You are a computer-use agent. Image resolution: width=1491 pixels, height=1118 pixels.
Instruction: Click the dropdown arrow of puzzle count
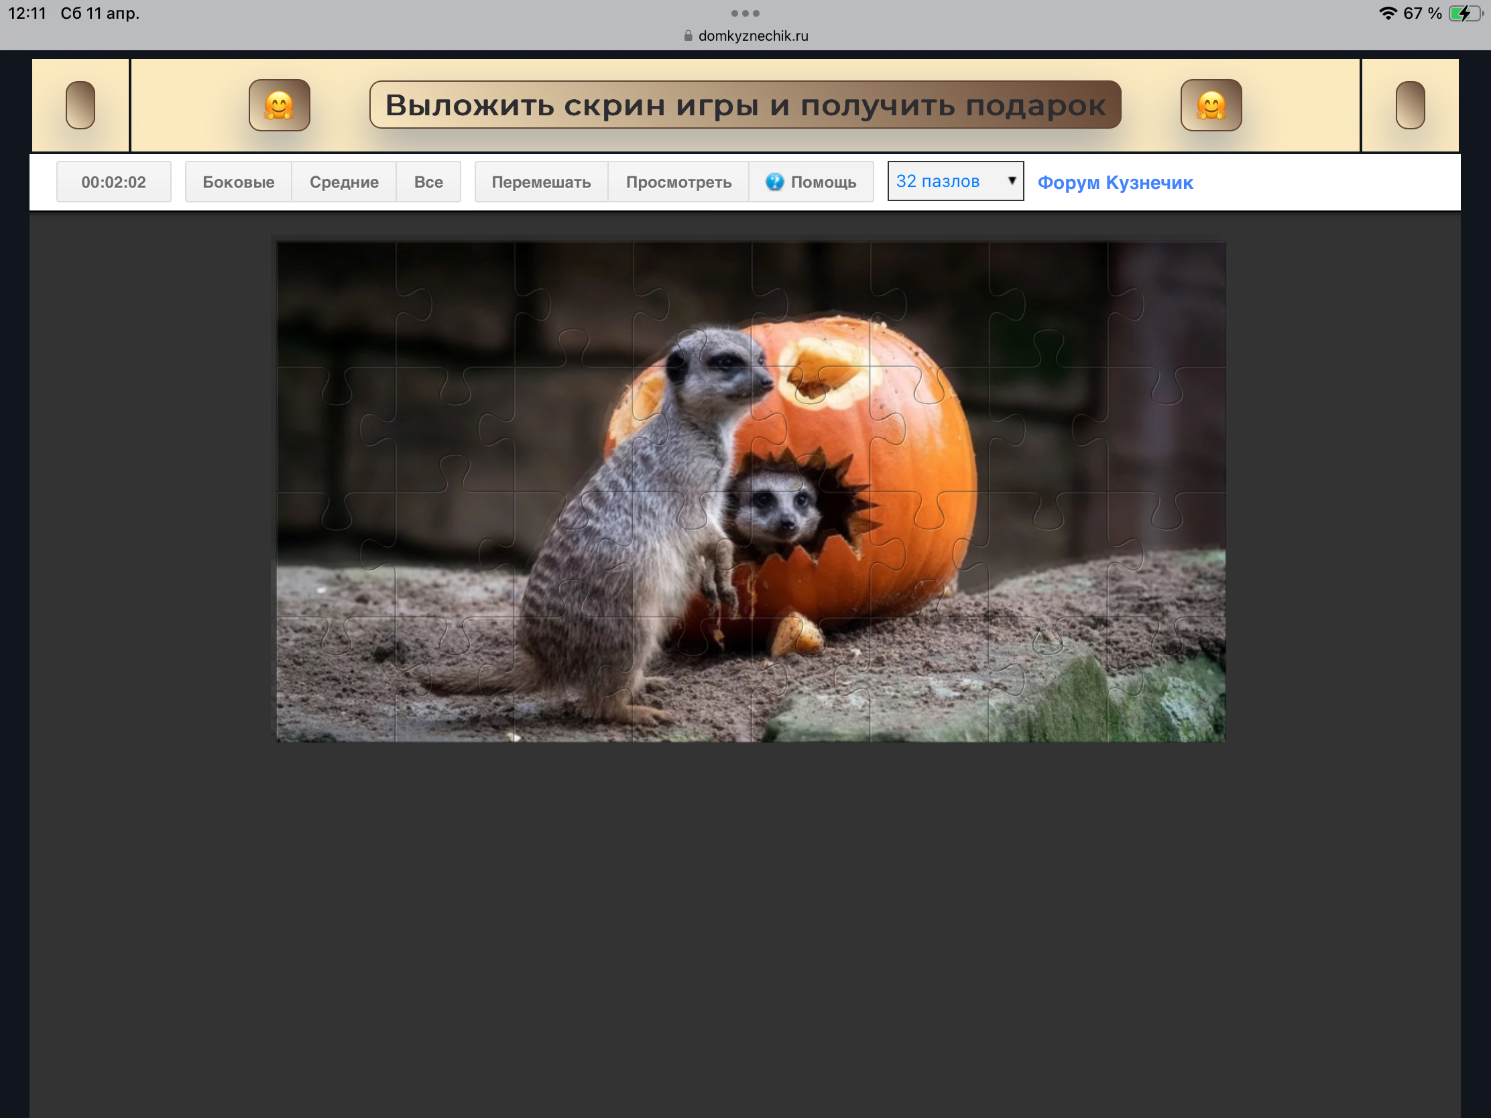pos(1011,180)
